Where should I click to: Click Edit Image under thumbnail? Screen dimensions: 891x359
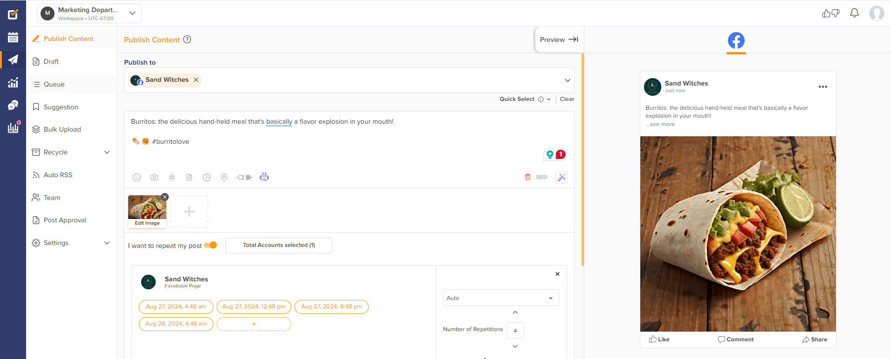[147, 223]
